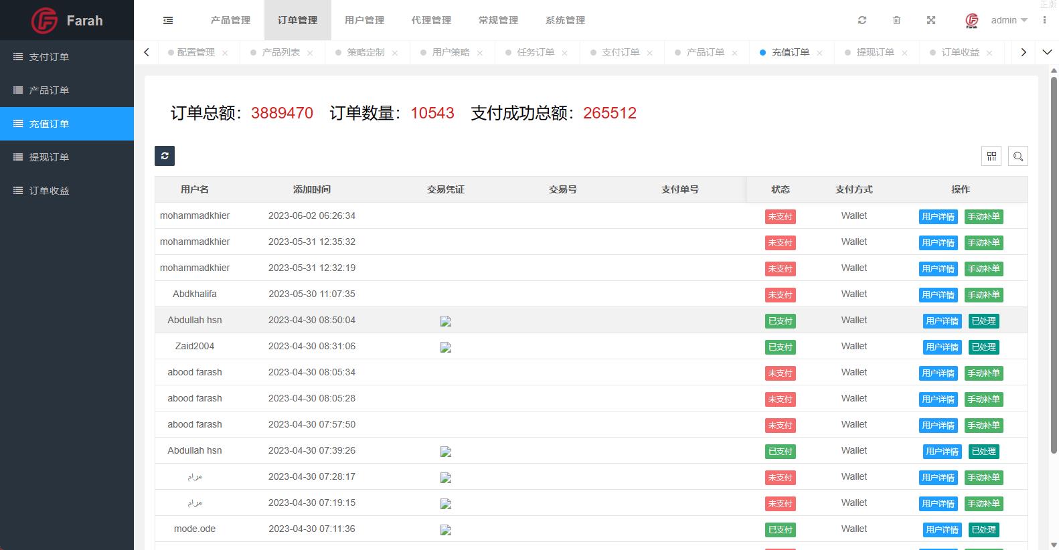Viewport: 1059px width, 550px height.
Task: Click the trash clear-cache icon
Action: [896, 20]
